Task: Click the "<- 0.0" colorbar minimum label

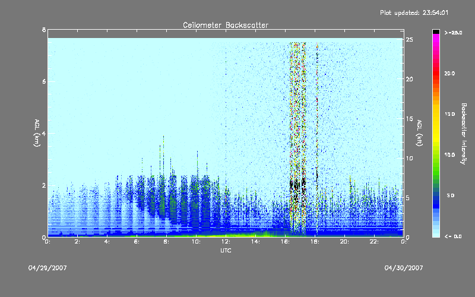Action: (x=453, y=236)
